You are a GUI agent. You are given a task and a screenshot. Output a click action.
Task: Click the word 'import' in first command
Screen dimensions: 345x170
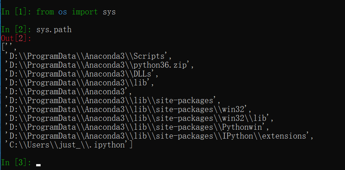[x=85, y=12]
